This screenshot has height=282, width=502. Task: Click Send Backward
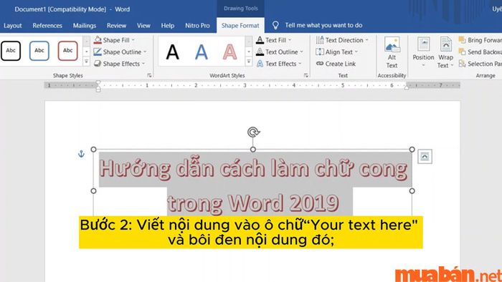(x=480, y=52)
